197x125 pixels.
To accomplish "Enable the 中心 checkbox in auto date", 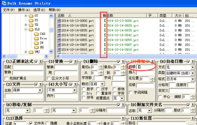I will click(x=160, y=97).
